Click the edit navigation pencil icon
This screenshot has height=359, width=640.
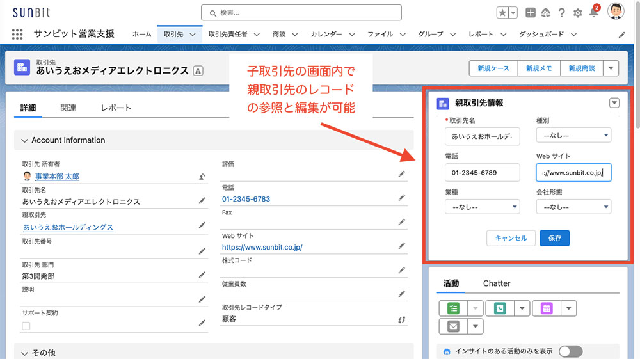pos(621,35)
